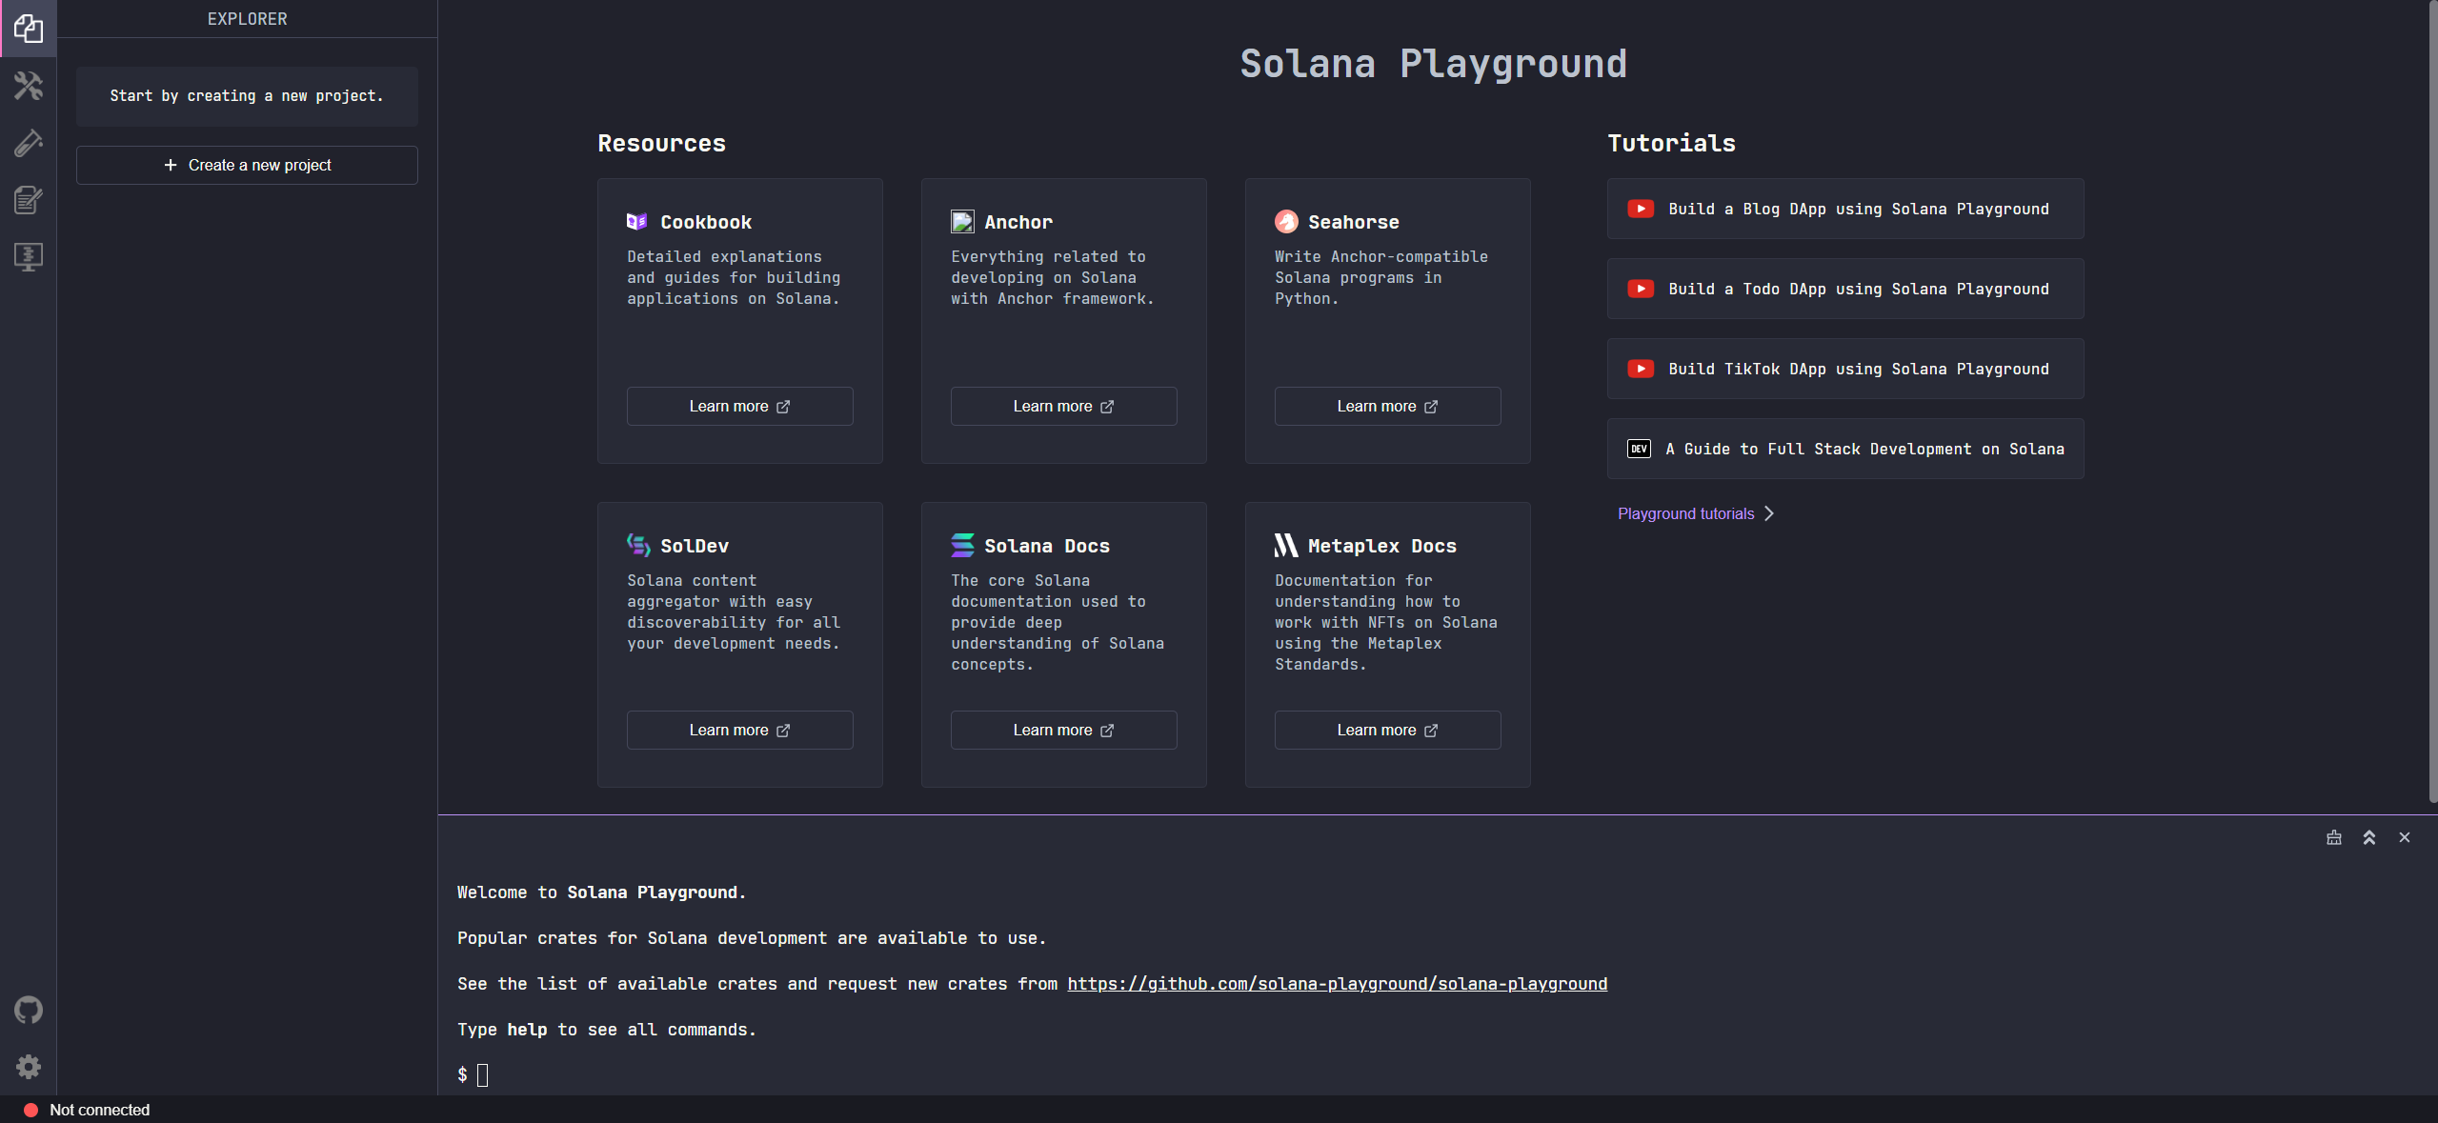Click 'Welcome to Solana Playground.' terminal line
The width and height of the screenshot is (2438, 1123).
pyautogui.click(x=601, y=892)
